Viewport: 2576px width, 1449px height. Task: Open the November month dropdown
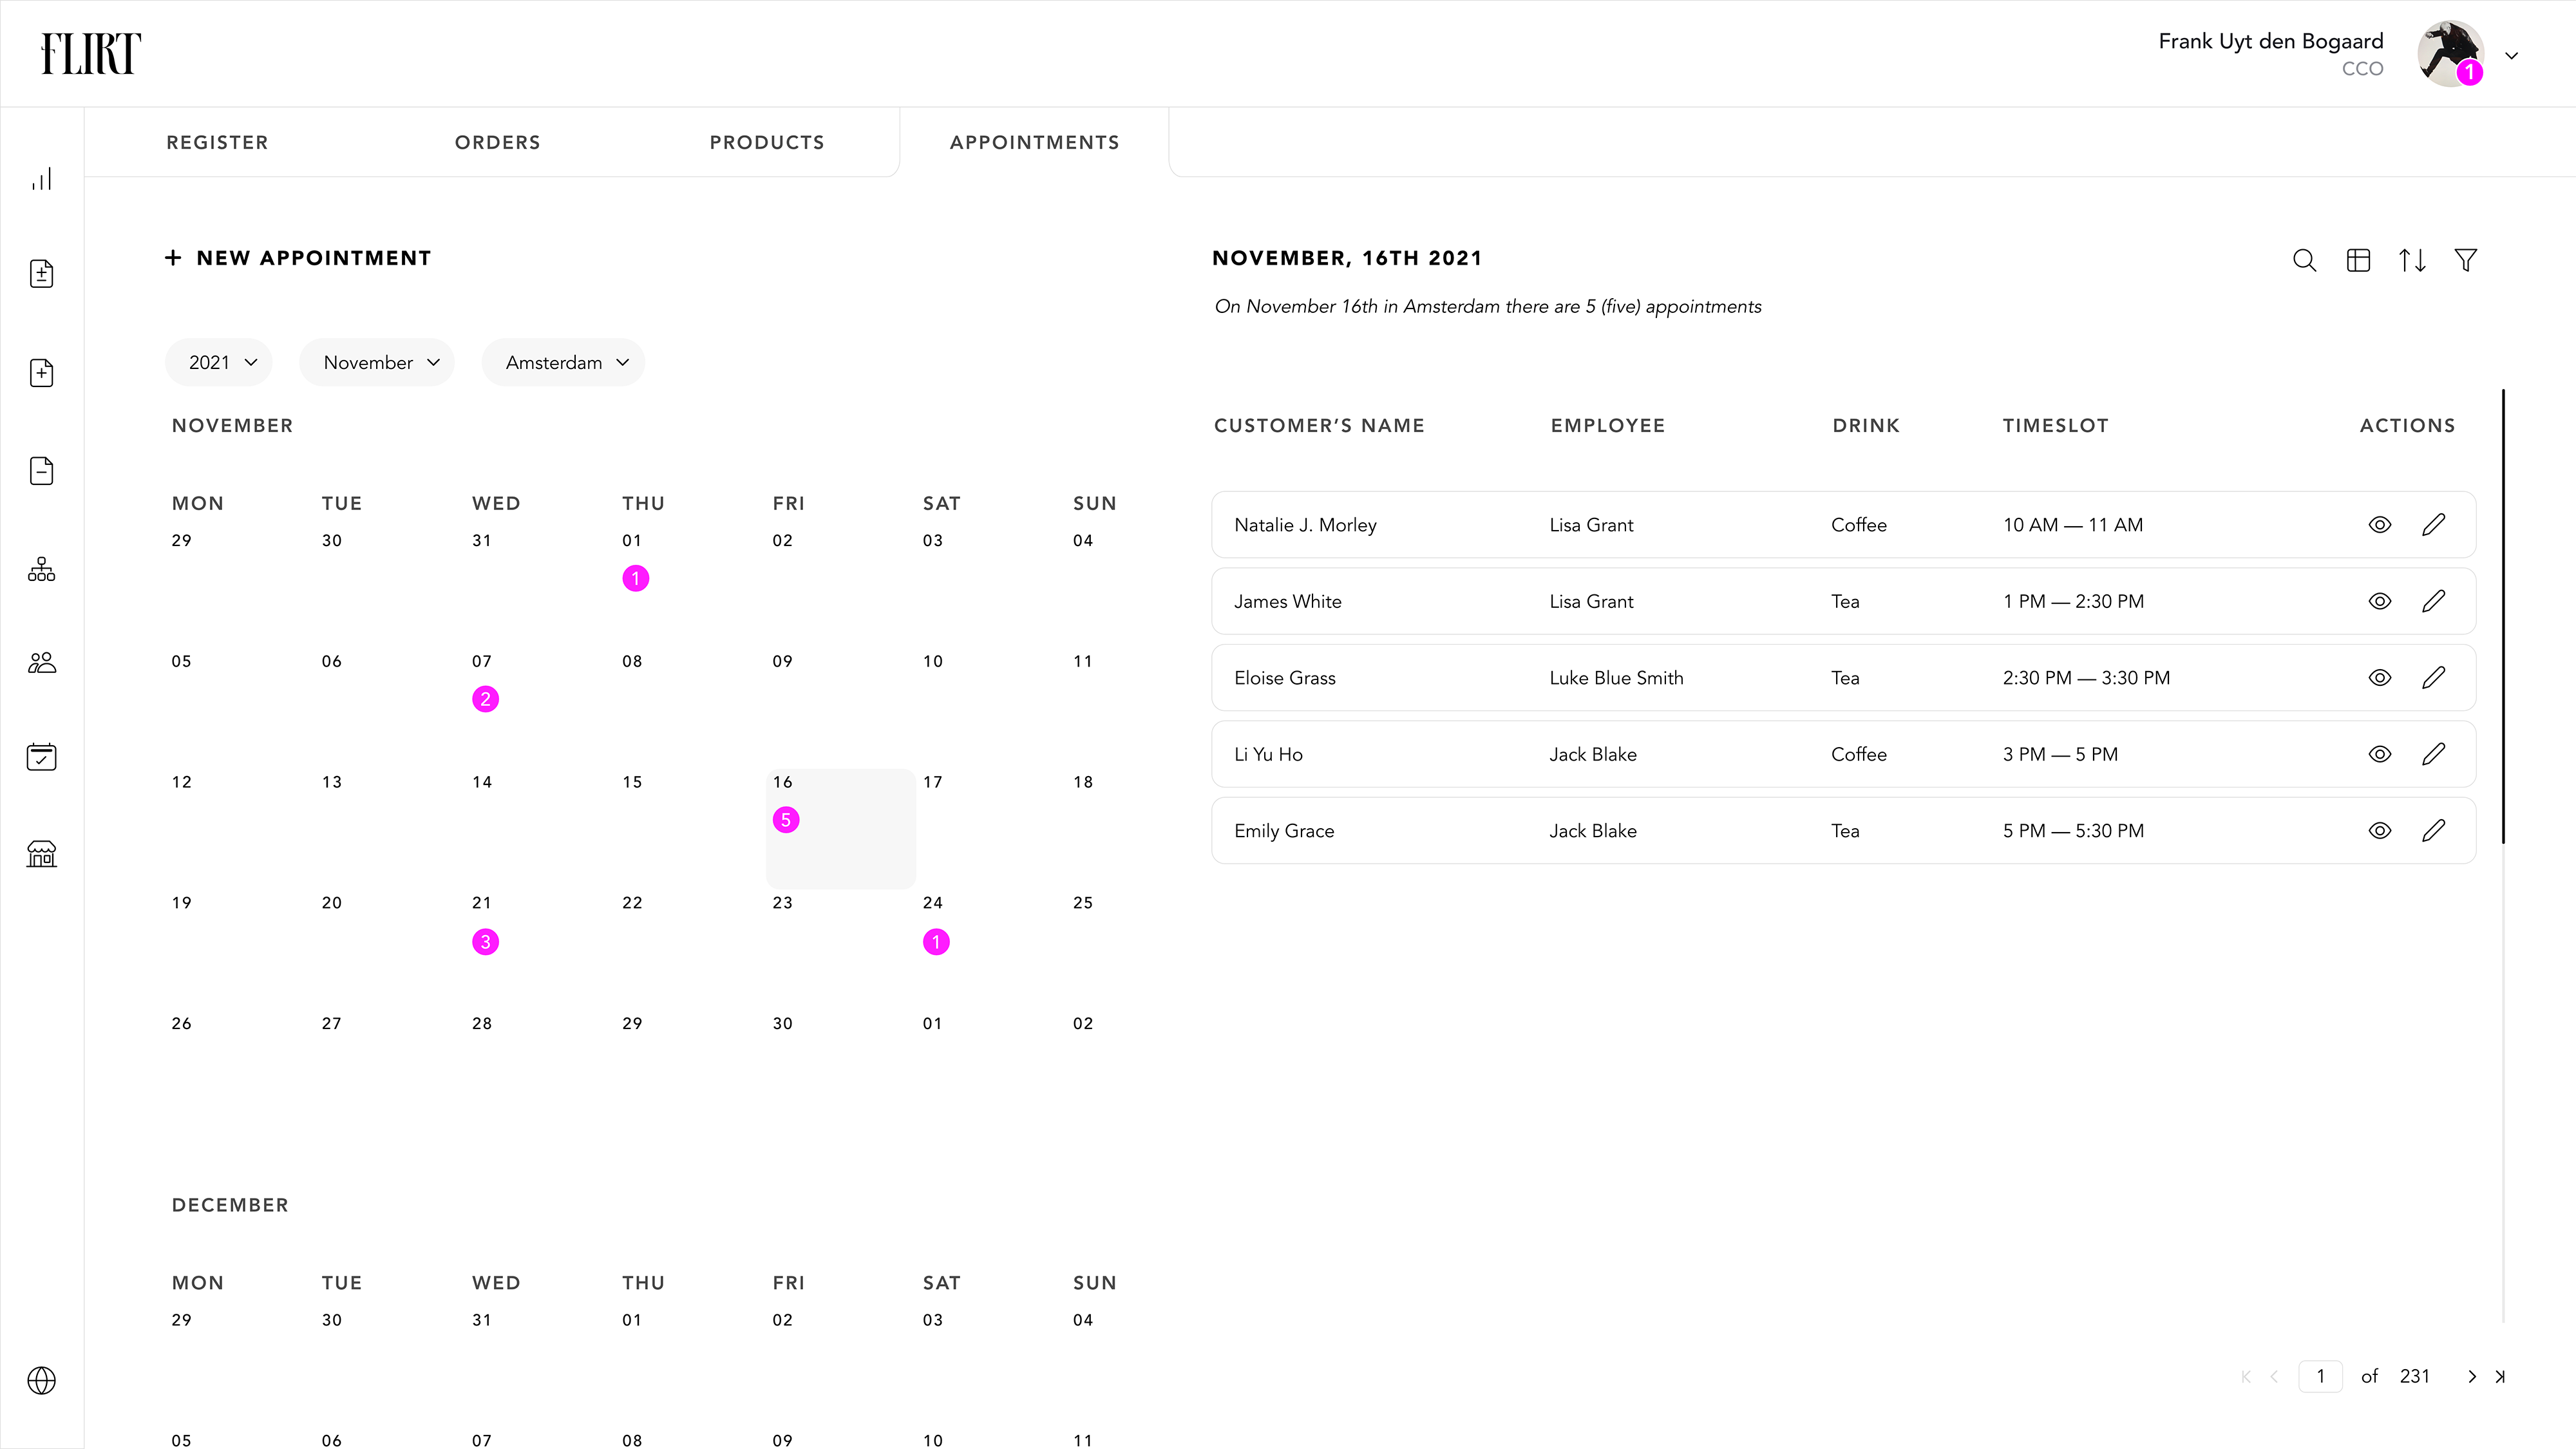pos(377,362)
